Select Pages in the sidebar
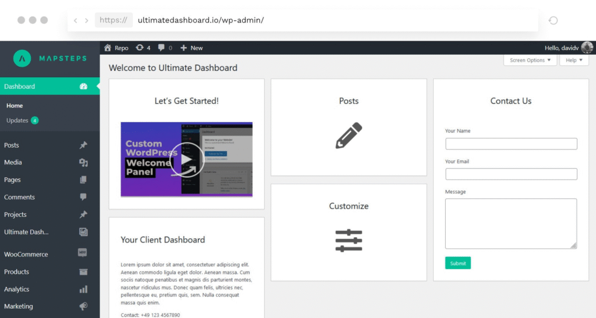Viewport: 596px width, 318px height. (12, 180)
